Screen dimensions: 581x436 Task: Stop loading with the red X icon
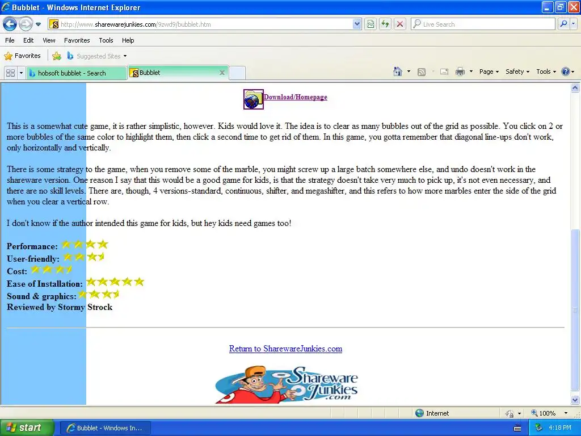(x=400, y=24)
